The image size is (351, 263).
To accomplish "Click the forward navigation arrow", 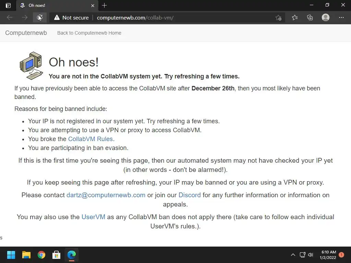I will coord(25,17).
